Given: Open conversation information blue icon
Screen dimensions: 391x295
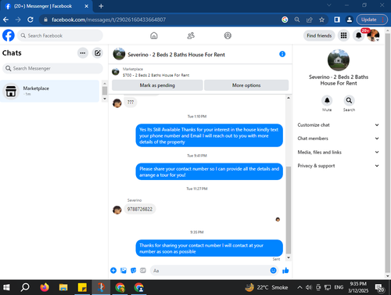Looking at the screenshot, I should pos(282,54).
